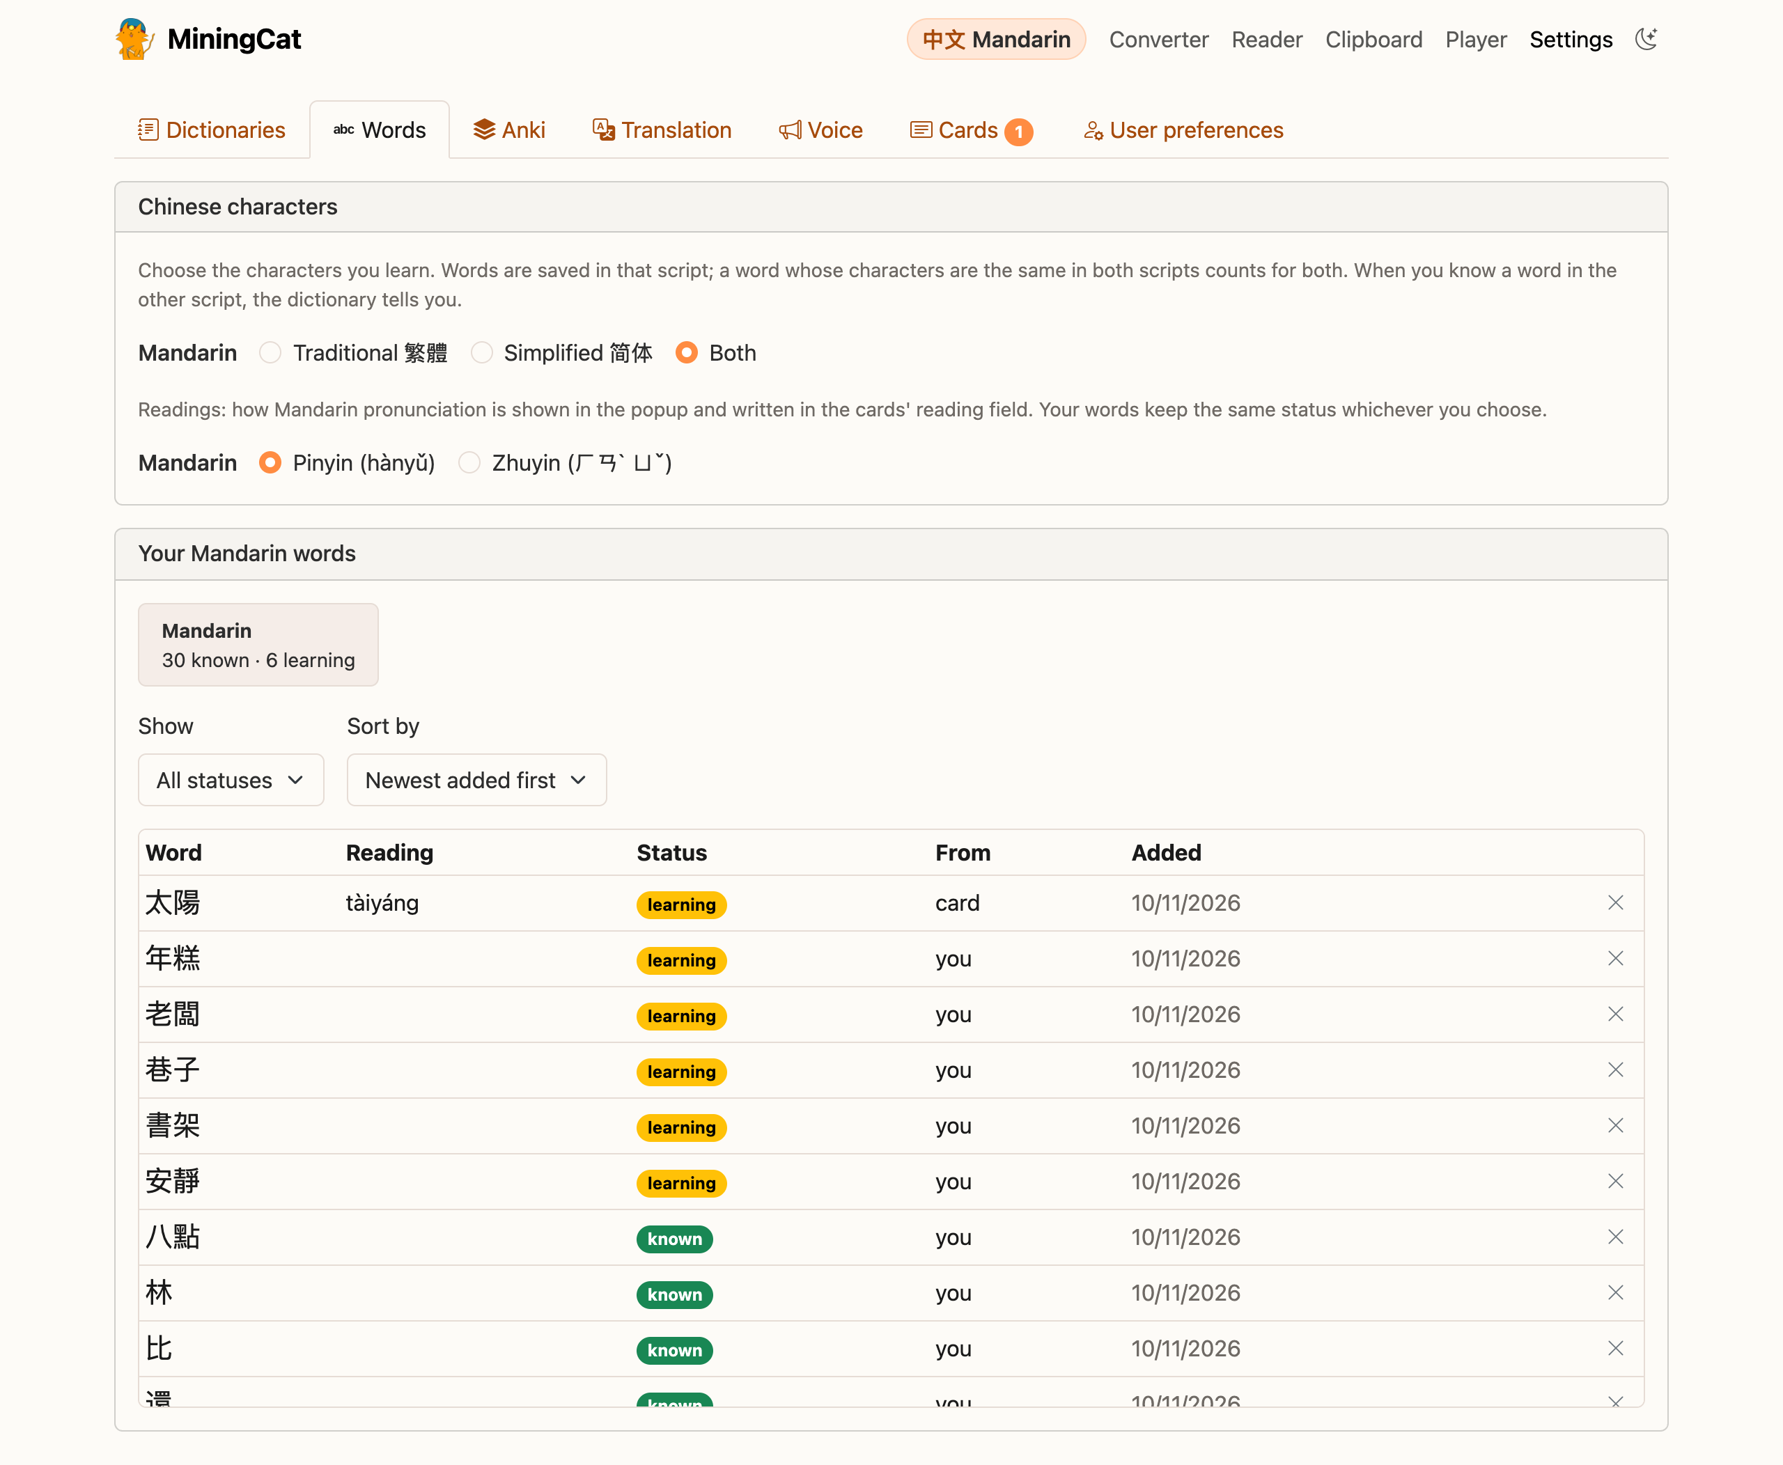Click the known badge for 林
Image resolution: width=1783 pixels, height=1465 pixels.
click(674, 1294)
